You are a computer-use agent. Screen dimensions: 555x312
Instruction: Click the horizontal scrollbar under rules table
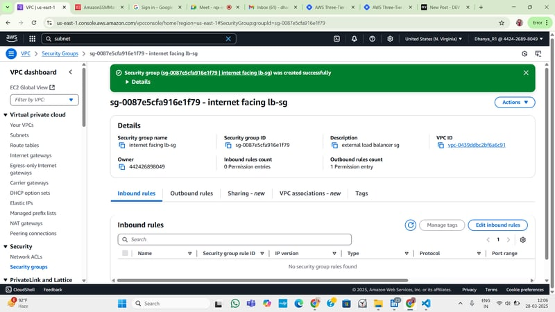(262, 280)
